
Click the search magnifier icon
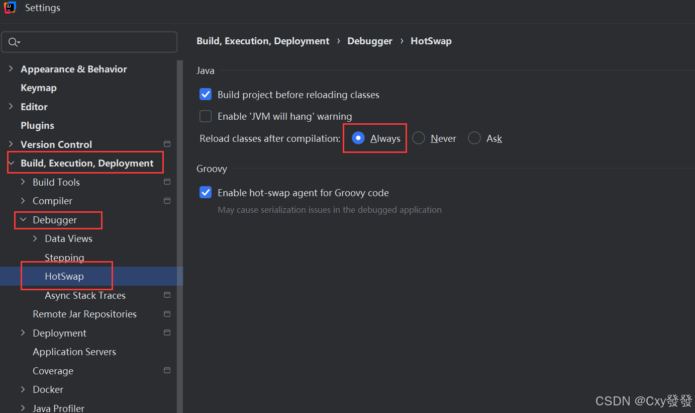14,42
